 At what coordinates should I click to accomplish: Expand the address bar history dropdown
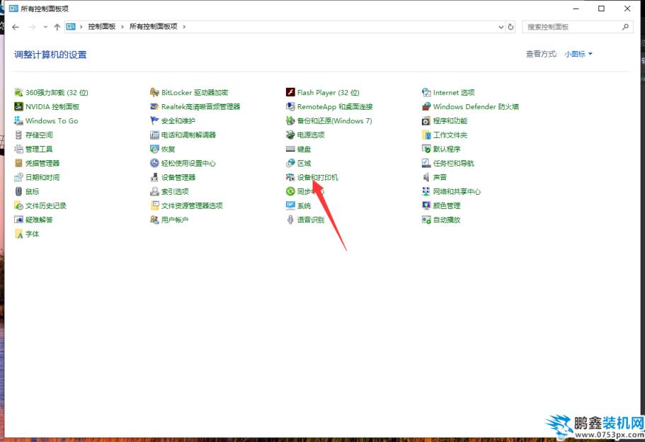501,27
